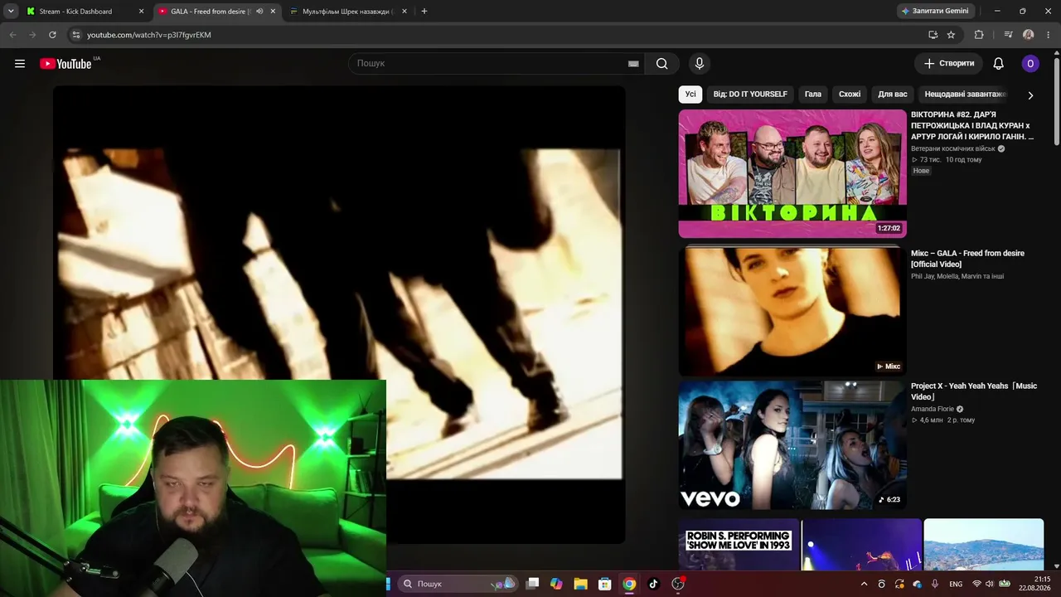Select the Для вас filter chip
1061x597 pixels.
tap(893, 95)
